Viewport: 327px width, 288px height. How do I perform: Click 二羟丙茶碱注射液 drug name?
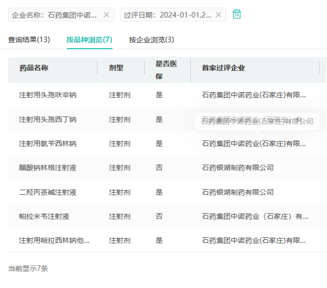48,192
